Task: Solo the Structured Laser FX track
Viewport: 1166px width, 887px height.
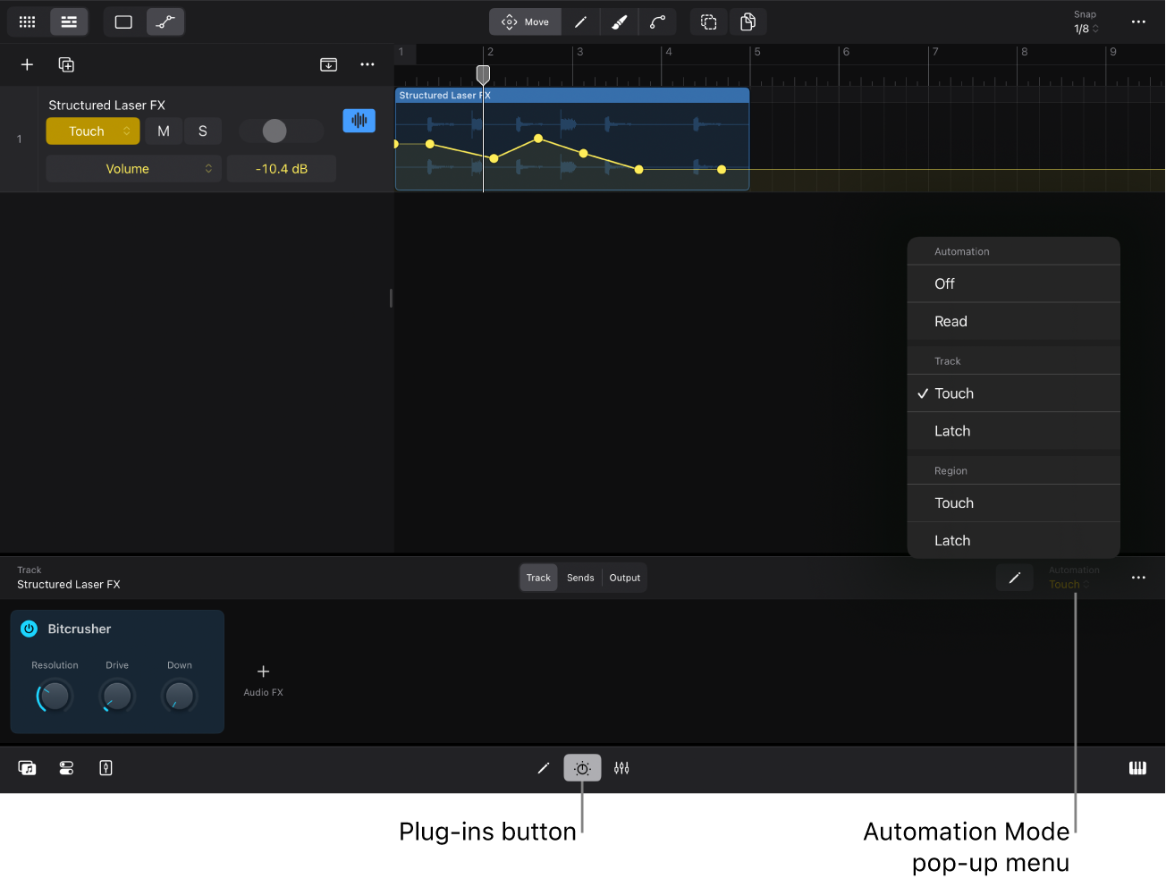Action: click(202, 131)
